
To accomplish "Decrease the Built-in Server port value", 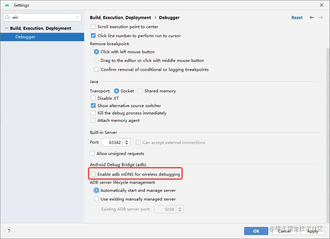I will 126,144.
